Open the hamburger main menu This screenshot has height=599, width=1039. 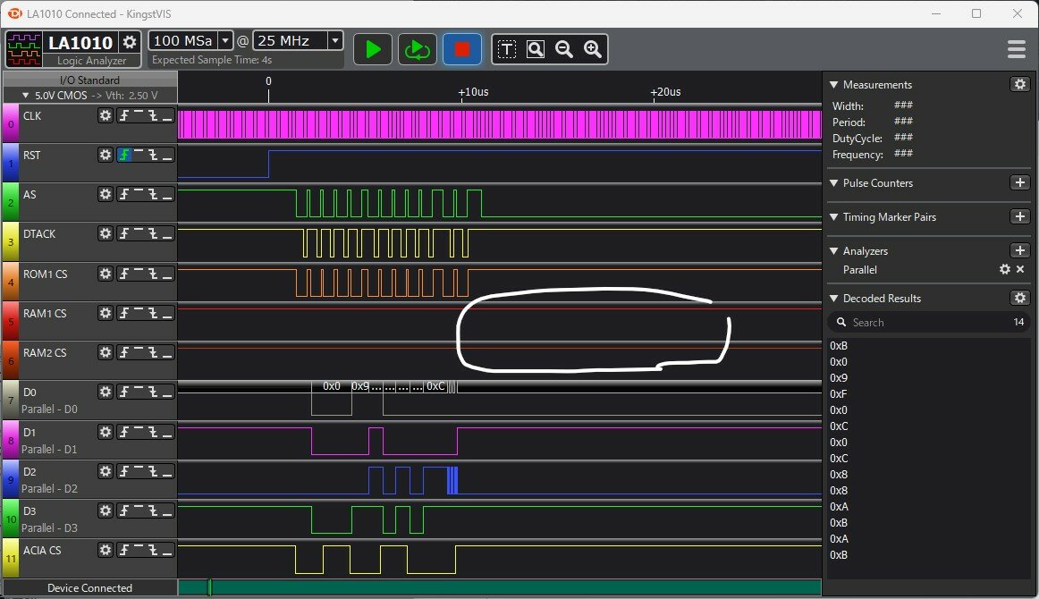tap(1016, 49)
